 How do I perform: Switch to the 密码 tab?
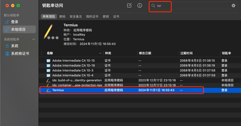62,16
